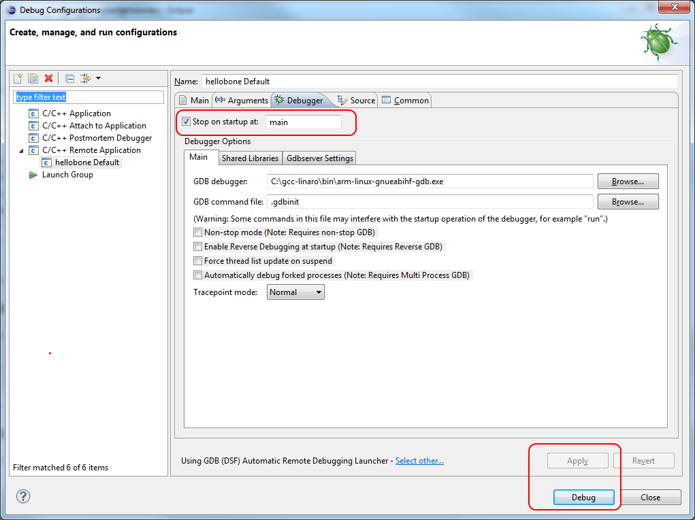Screen dimensions: 695x520
Task: Duplicate the selected launch configuration
Action: tap(32, 77)
